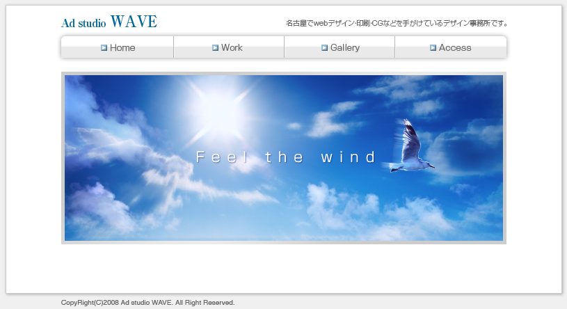Click the CopyRight(C)2008 Ad studio WAVE footer text
This screenshot has width=567, height=309.
point(147,303)
